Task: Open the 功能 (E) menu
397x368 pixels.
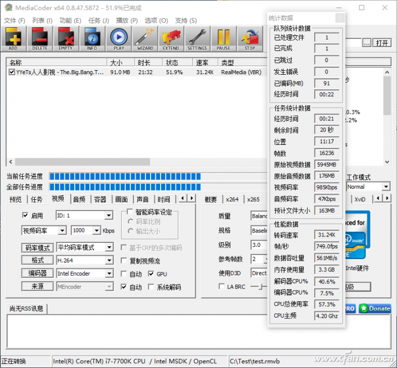Action: [70, 20]
